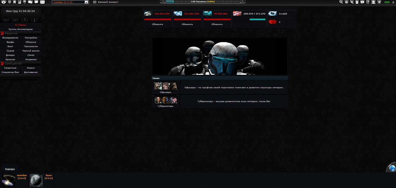396x188 pixels.
Task: Click the skull and crossbones icon
Action: (x=25, y=20)
